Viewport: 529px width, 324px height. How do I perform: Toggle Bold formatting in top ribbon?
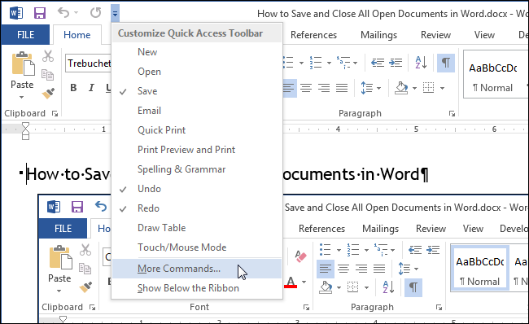pyautogui.click(x=73, y=88)
